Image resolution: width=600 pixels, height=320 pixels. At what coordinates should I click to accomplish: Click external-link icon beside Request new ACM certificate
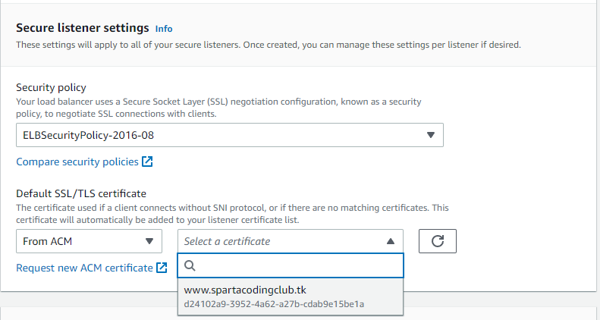[x=162, y=268]
